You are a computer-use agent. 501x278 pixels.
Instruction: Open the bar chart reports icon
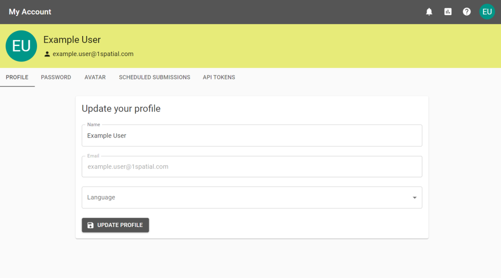coord(447,12)
